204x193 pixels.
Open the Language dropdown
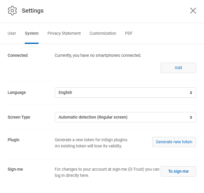pyautogui.click(x=125, y=92)
